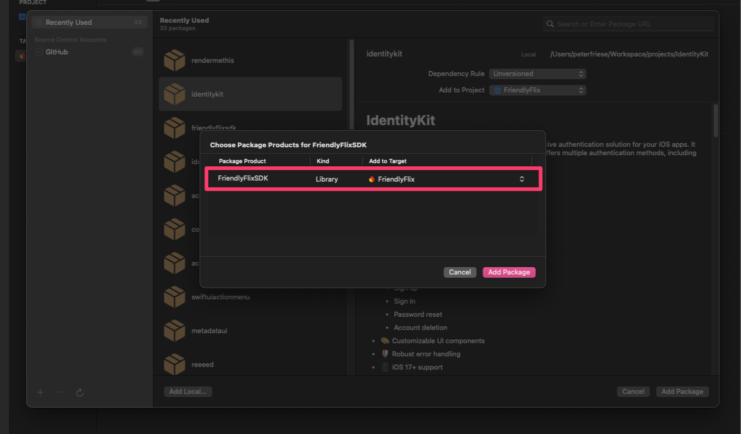Open the Add to Project FriendlyFlix dropdown
741x434 pixels.
pyautogui.click(x=537, y=90)
